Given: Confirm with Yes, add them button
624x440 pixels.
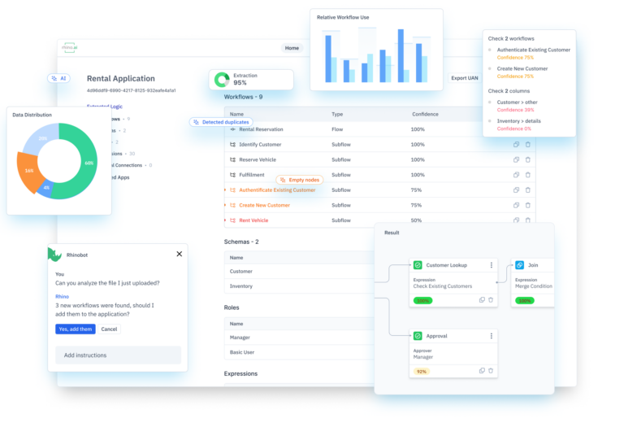Looking at the screenshot, I should coord(76,329).
